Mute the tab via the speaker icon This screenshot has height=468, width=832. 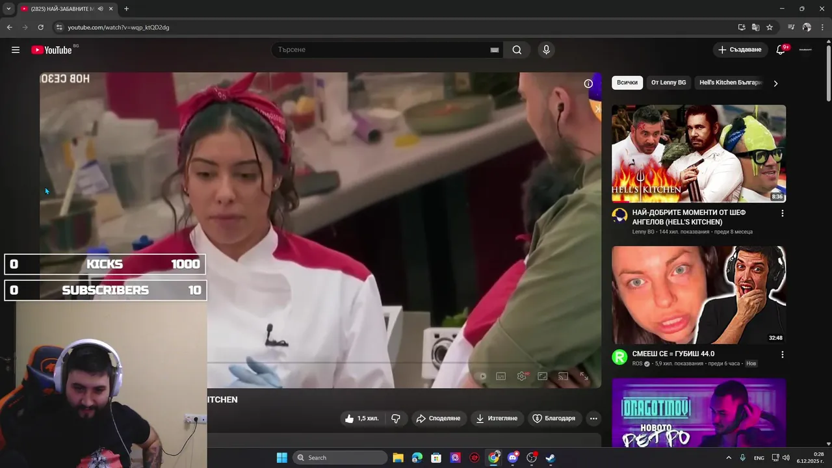[100, 9]
